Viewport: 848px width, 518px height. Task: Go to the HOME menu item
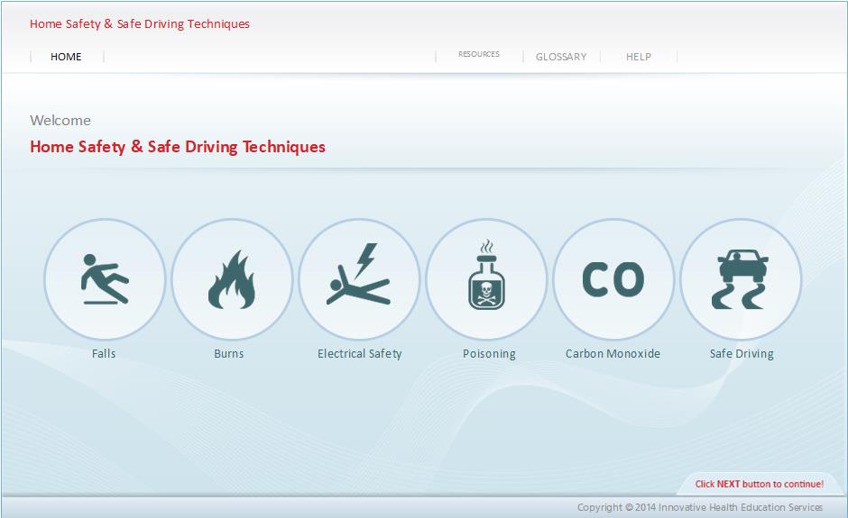[x=66, y=57]
